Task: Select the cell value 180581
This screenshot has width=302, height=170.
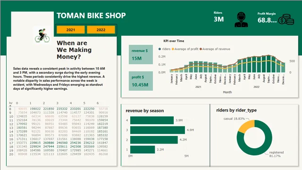Action: (22, 128)
